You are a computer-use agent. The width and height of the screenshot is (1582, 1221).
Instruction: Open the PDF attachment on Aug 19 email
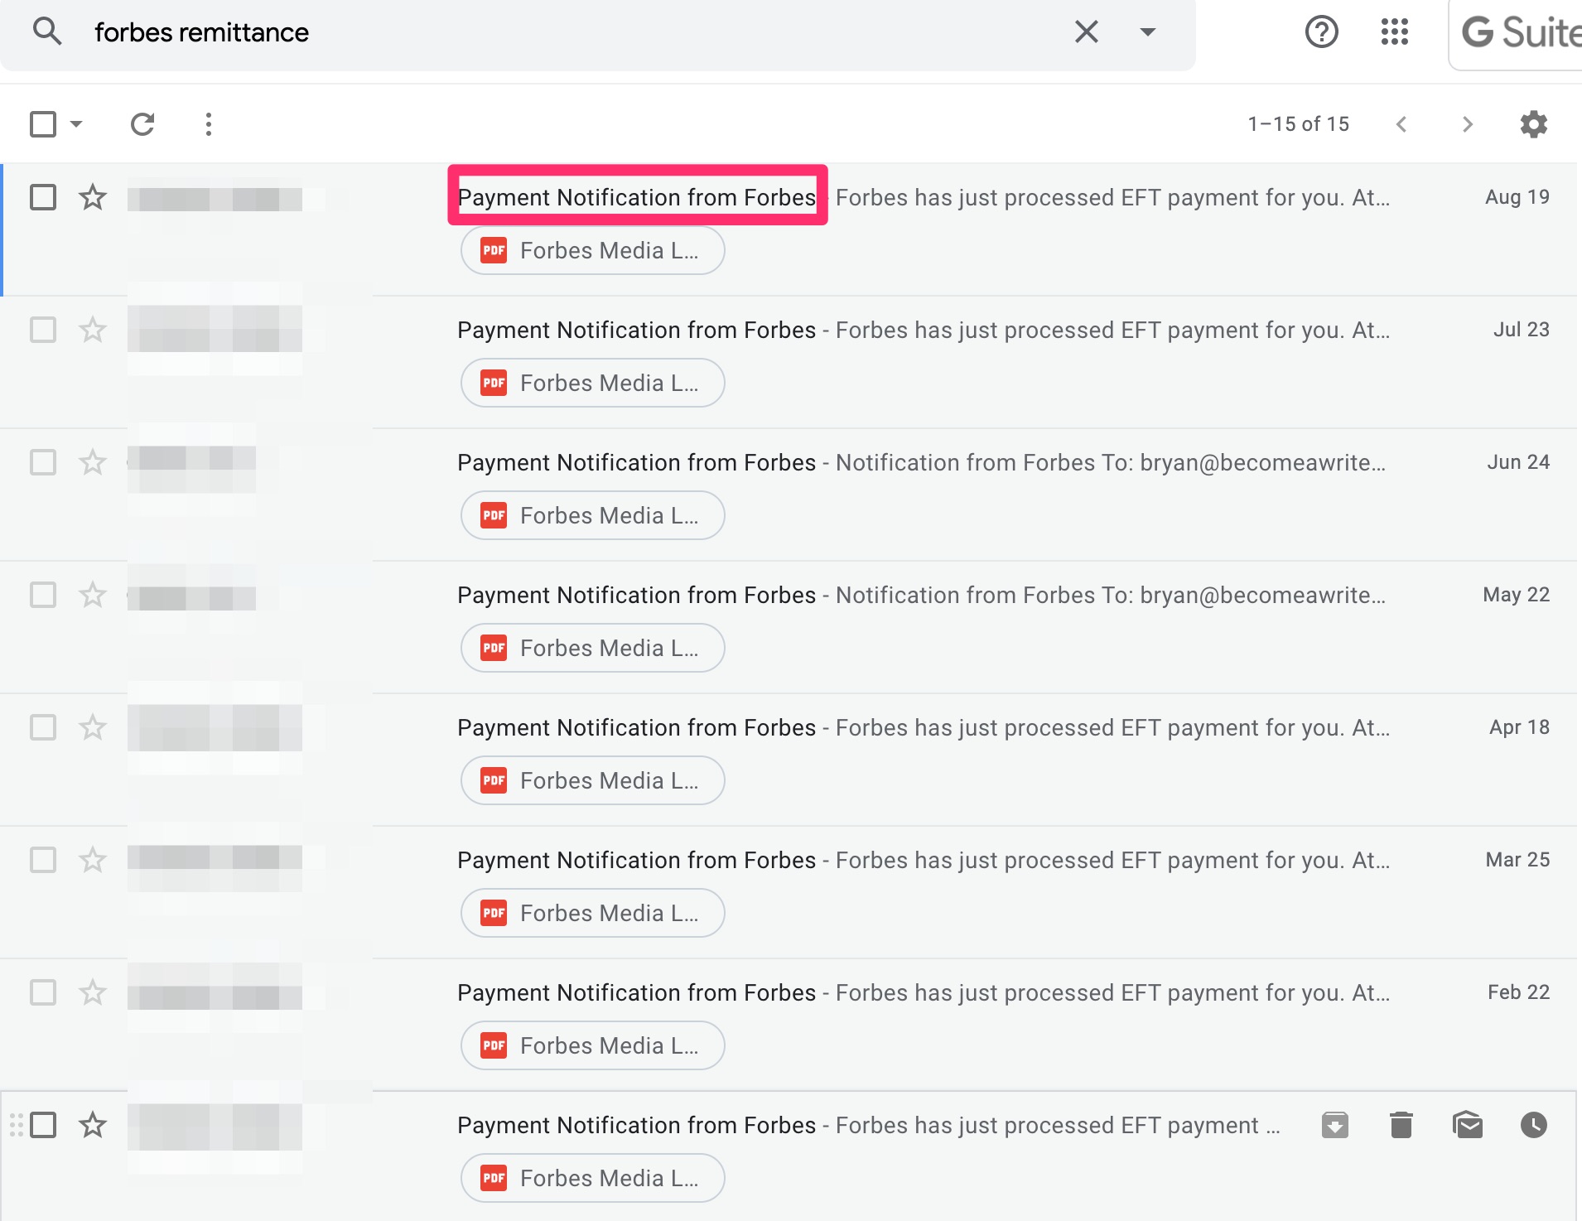tap(592, 250)
